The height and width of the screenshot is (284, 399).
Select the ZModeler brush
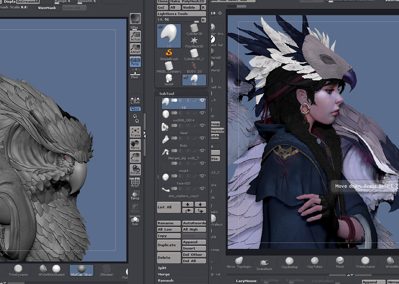pyautogui.click(x=107, y=270)
